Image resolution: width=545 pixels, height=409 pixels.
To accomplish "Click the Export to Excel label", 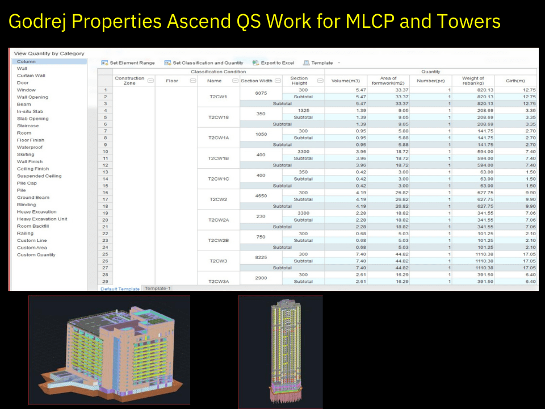I will click(x=278, y=63).
